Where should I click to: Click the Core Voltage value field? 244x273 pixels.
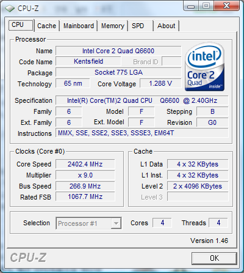[x=160, y=83]
